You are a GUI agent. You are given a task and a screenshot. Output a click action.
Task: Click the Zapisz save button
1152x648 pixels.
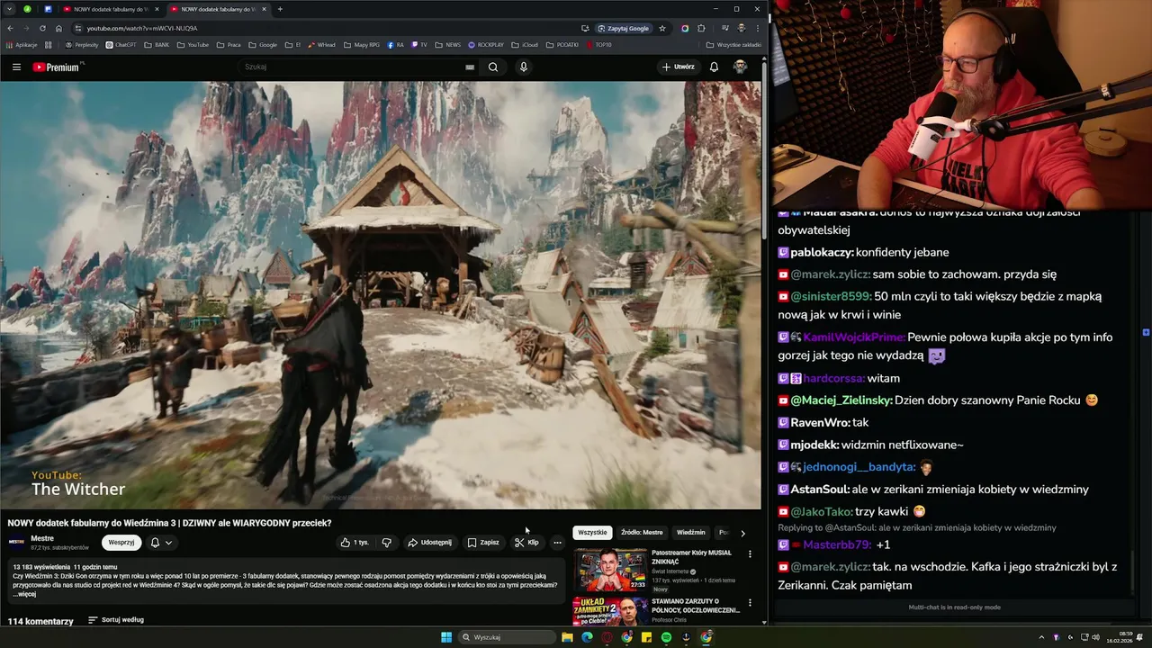point(483,543)
